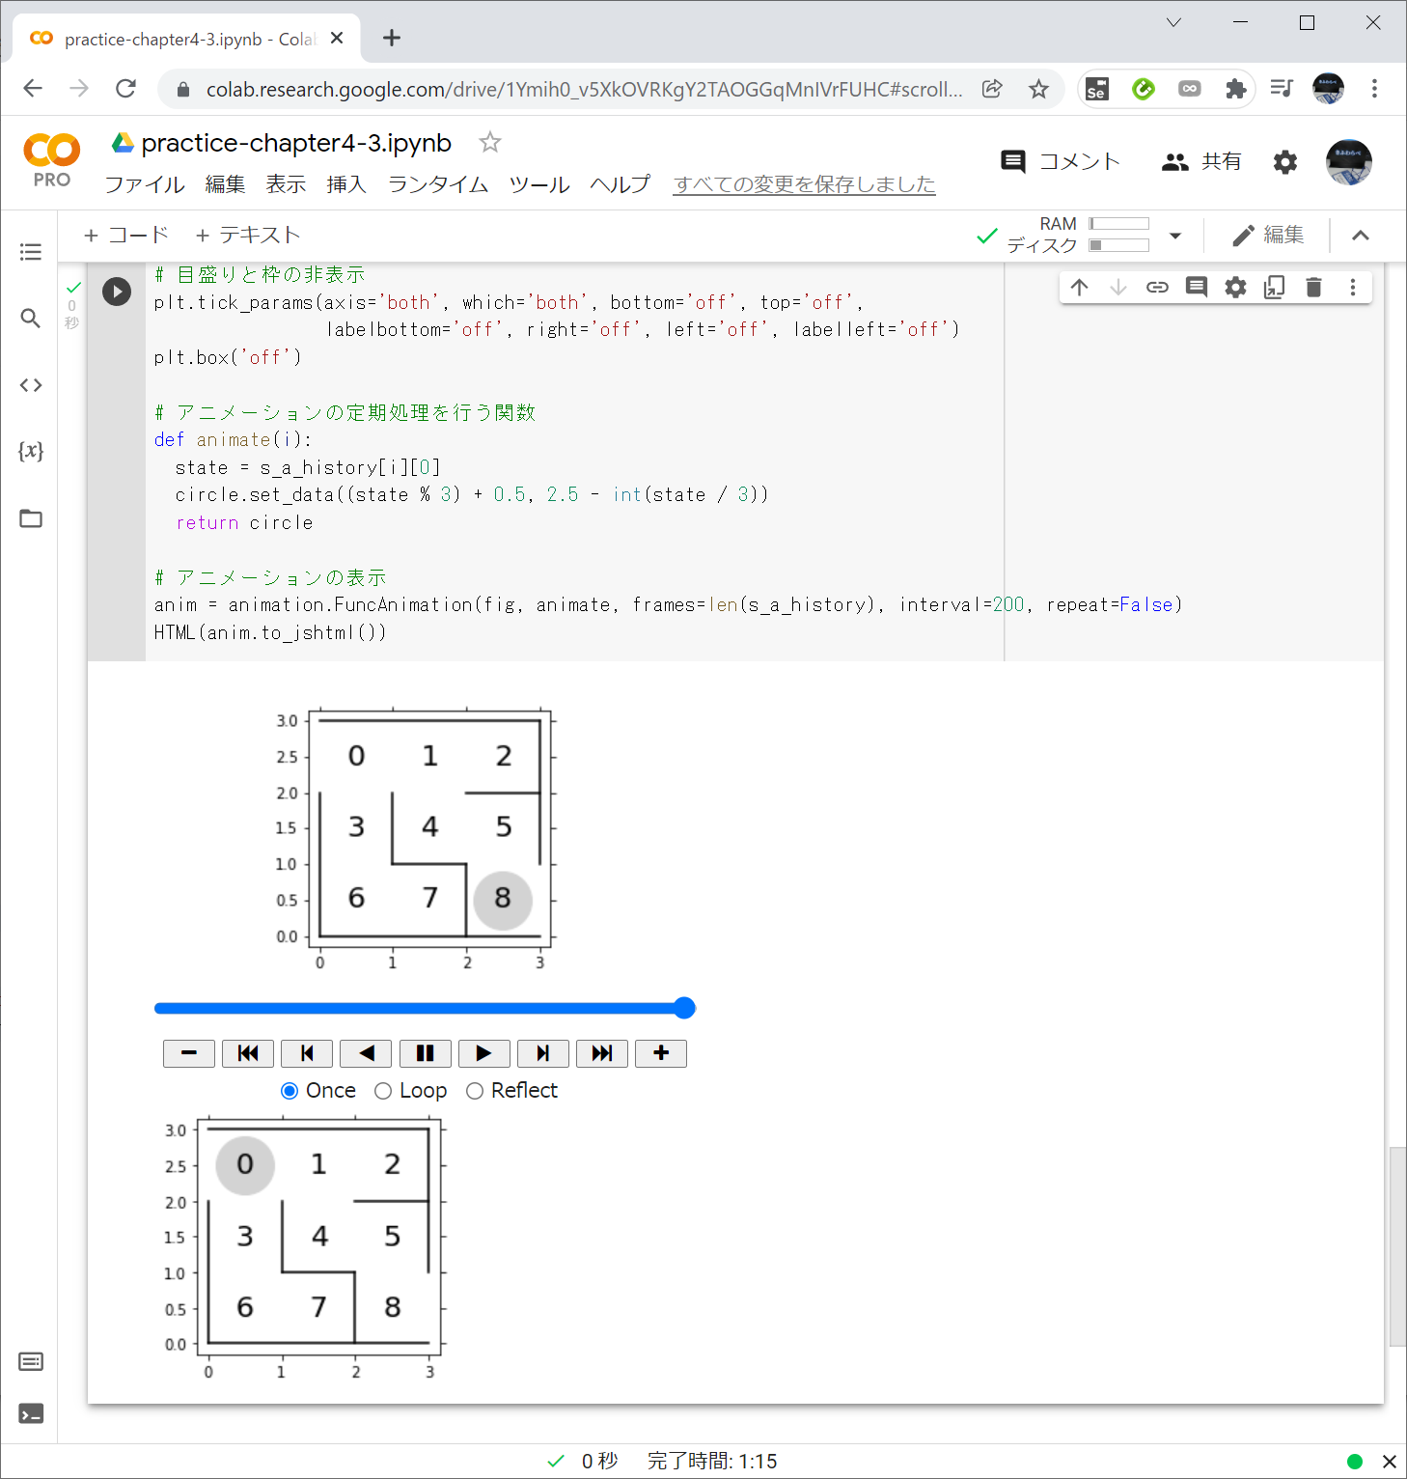Step back one animation frame
Viewport: 1407px width, 1479px height.
(x=307, y=1053)
